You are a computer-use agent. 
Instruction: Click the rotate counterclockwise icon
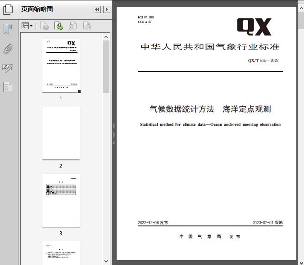73,26
